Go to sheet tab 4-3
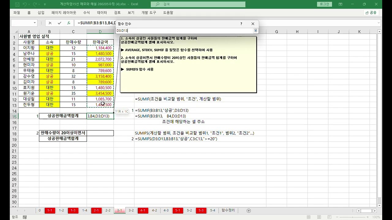The width and height of the screenshot is (392, 220). 166,211
